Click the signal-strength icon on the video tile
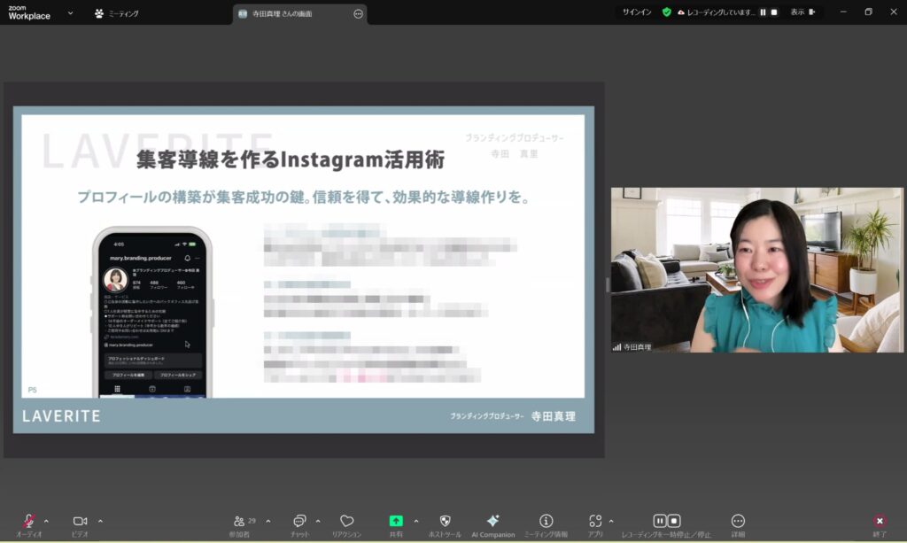The image size is (907, 543). [616, 347]
